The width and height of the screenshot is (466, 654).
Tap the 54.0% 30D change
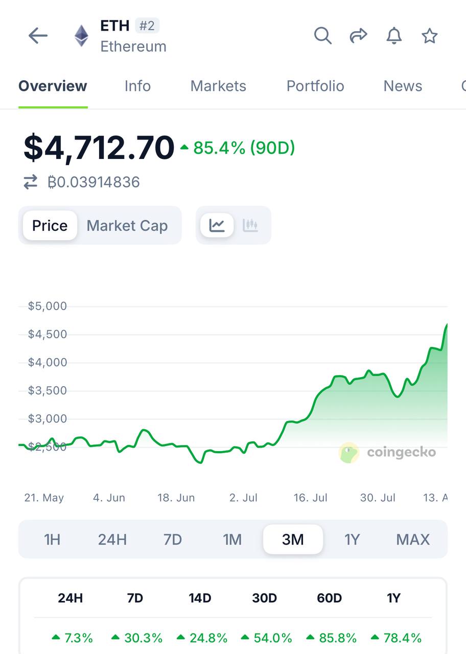coord(267,638)
